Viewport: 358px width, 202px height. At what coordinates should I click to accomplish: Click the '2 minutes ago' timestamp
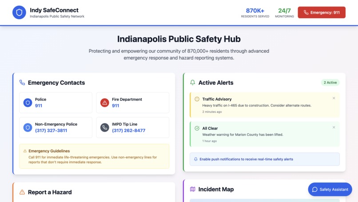[212, 112]
